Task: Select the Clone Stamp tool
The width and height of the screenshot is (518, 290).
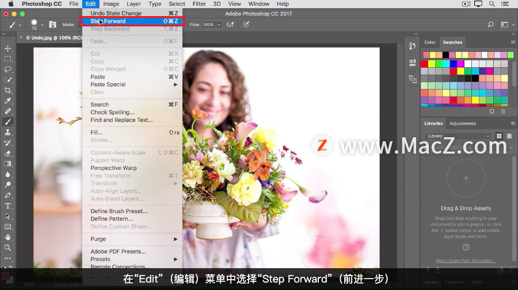Action: click(7, 132)
